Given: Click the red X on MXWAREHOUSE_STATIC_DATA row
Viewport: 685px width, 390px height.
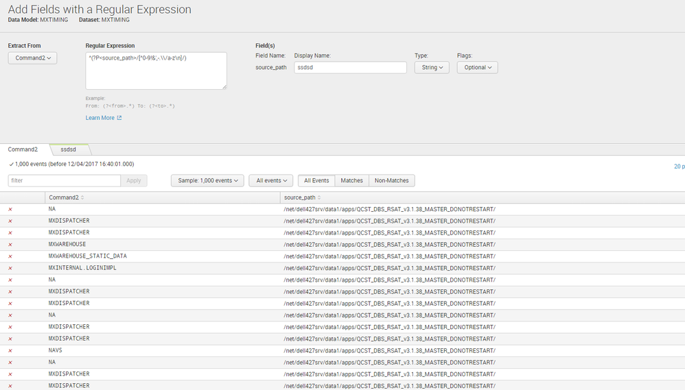Looking at the screenshot, I should 10,256.
